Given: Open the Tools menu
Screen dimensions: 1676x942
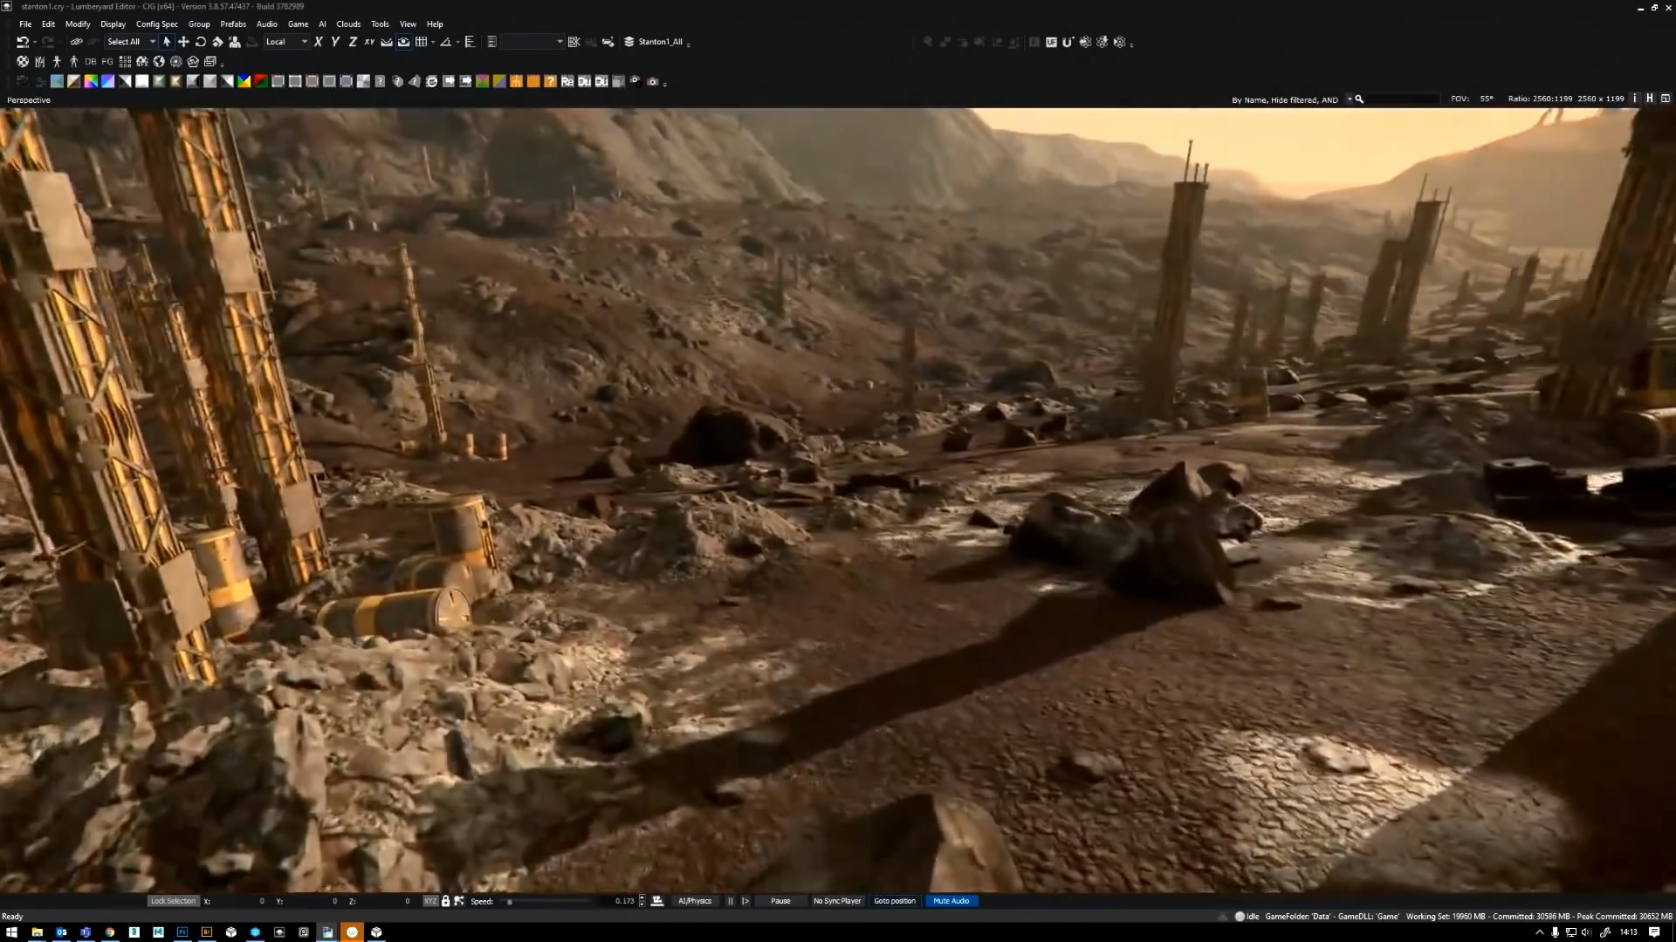Looking at the screenshot, I should (380, 24).
